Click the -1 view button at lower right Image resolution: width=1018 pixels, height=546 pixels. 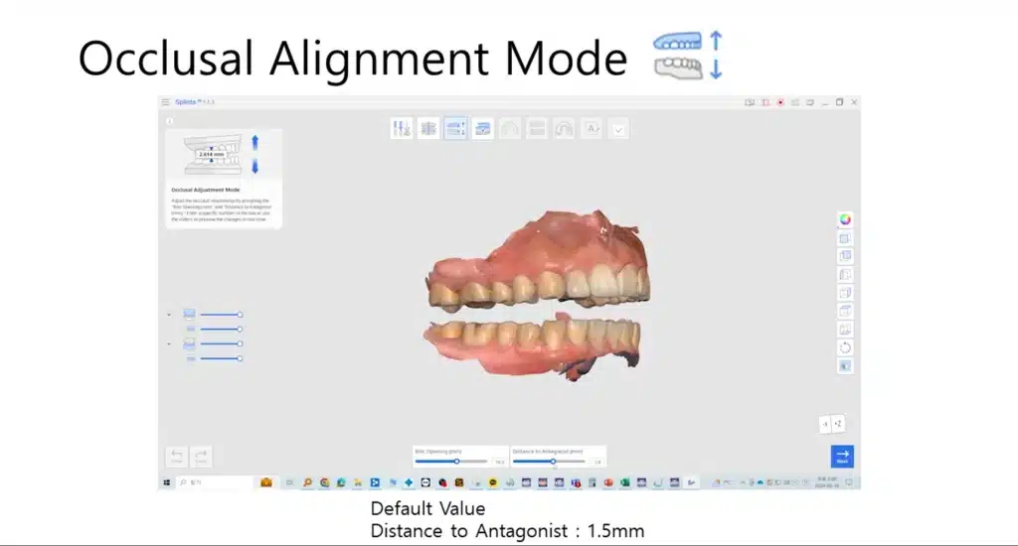825,424
